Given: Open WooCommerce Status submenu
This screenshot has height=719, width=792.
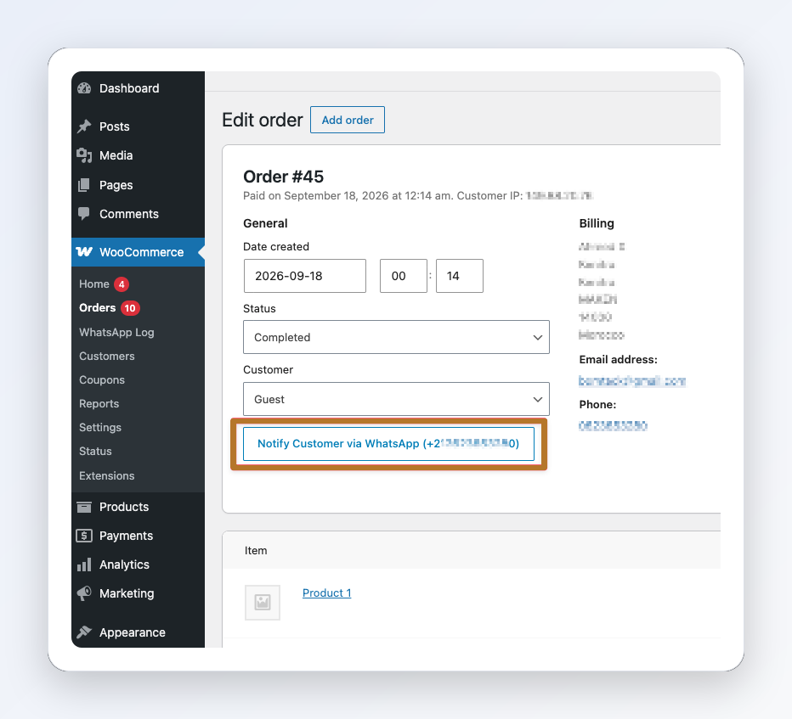Looking at the screenshot, I should click(95, 451).
